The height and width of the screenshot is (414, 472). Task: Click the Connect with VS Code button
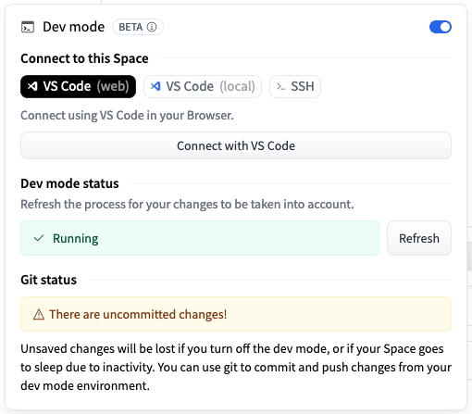tap(236, 145)
